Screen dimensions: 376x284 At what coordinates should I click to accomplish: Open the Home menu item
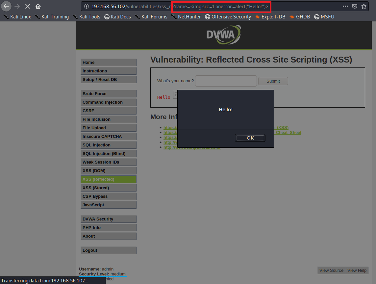point(108,63)
